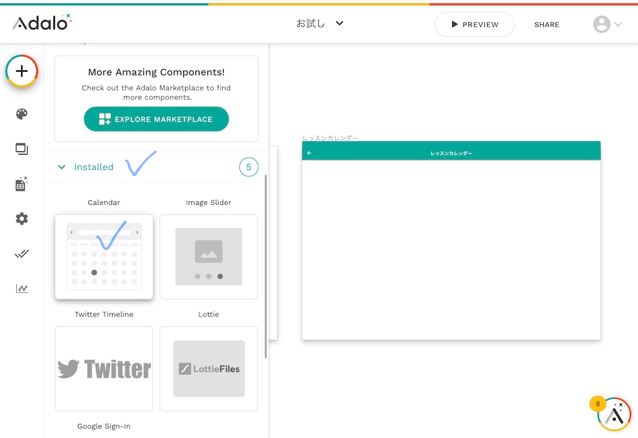Screen dimensions: 638x438
Task: Open the Analytics chart icon in the sidebar
Action: 22,288
